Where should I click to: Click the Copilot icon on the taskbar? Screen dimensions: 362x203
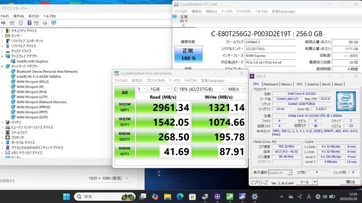(155, 196)
